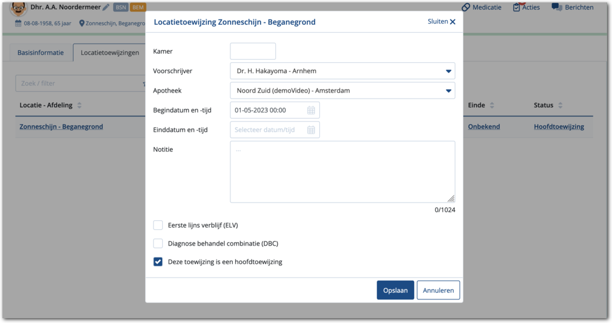612x323 pixels.
Task: Open the Acties clipboard icon
Action: [516, 7]
